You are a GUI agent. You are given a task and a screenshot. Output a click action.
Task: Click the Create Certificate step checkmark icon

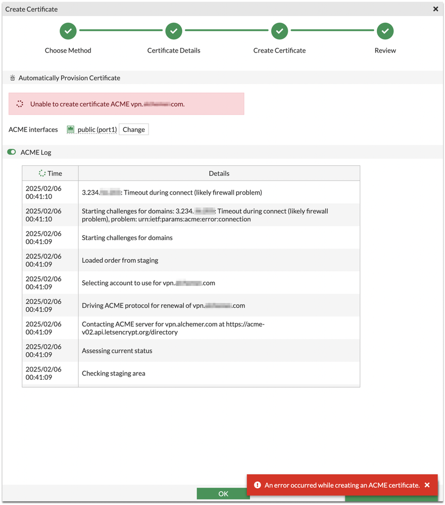coord(279,31)
